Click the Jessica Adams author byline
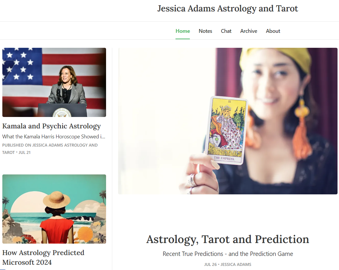This screenshot has height=270, width=339. pyautogui.click(x=236, y=264)
